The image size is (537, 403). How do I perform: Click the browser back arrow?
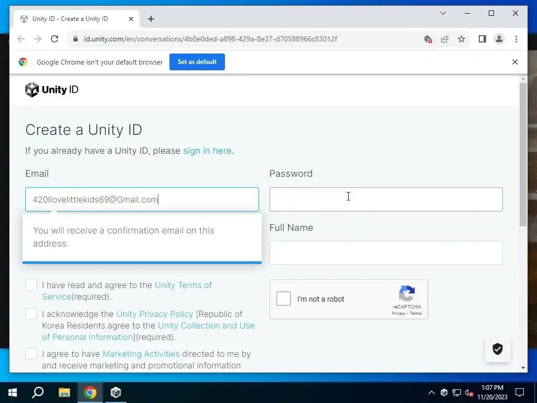pos(21,39)
